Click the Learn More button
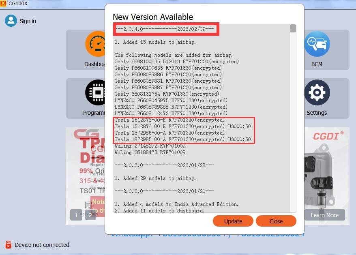Screen dimensions: 356x255 (325, 215)
